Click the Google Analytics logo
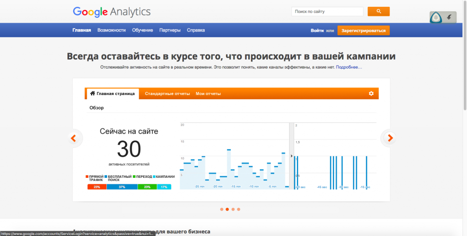 112,12
